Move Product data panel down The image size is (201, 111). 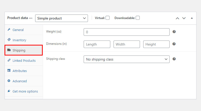[x=184, y=18]
